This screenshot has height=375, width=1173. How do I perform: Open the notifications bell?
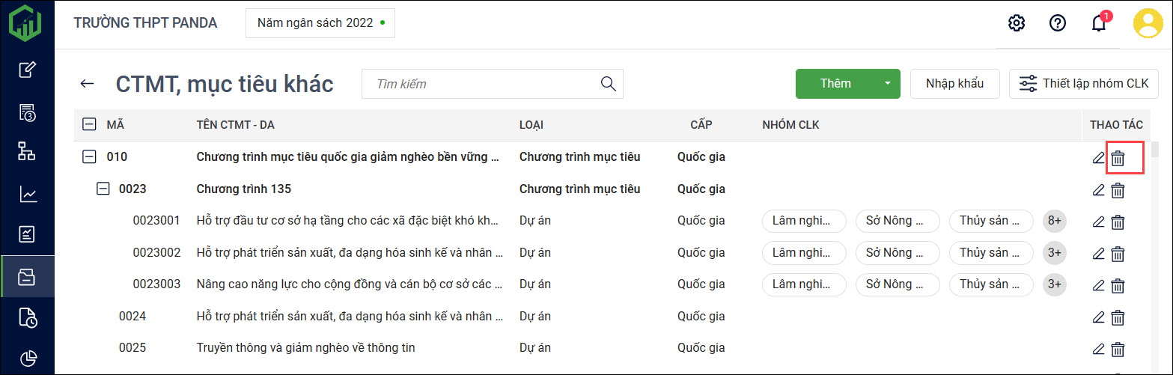coord(1098,23)
